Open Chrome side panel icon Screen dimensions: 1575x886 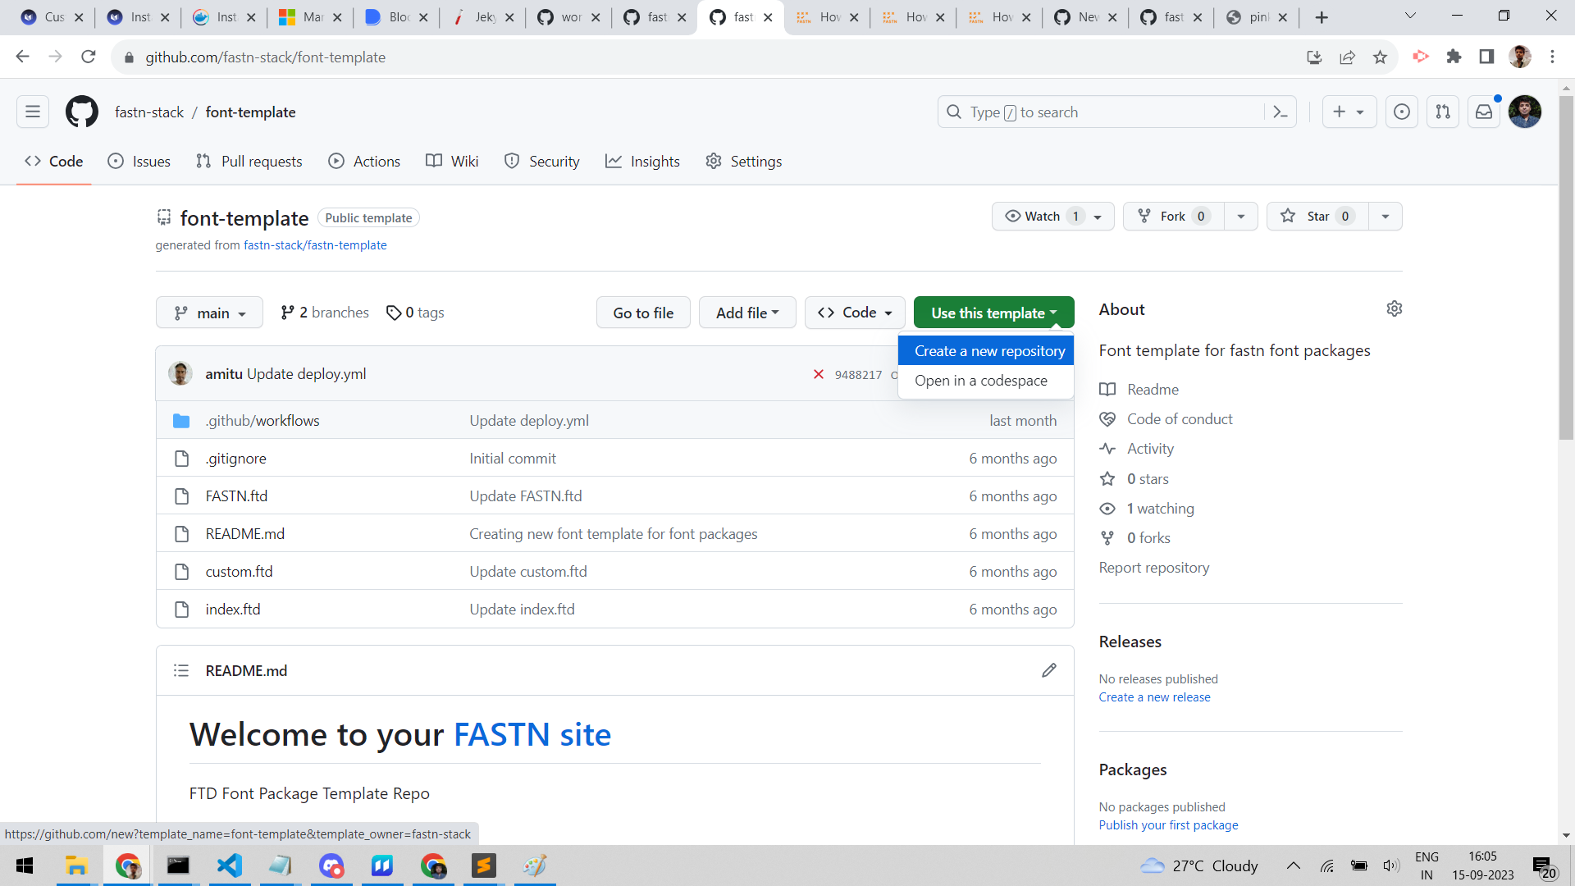tap(1486, 57)
